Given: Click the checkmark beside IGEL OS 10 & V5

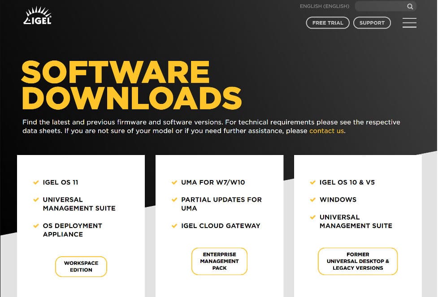Looking at the screenshot, I should pos(313,183).
